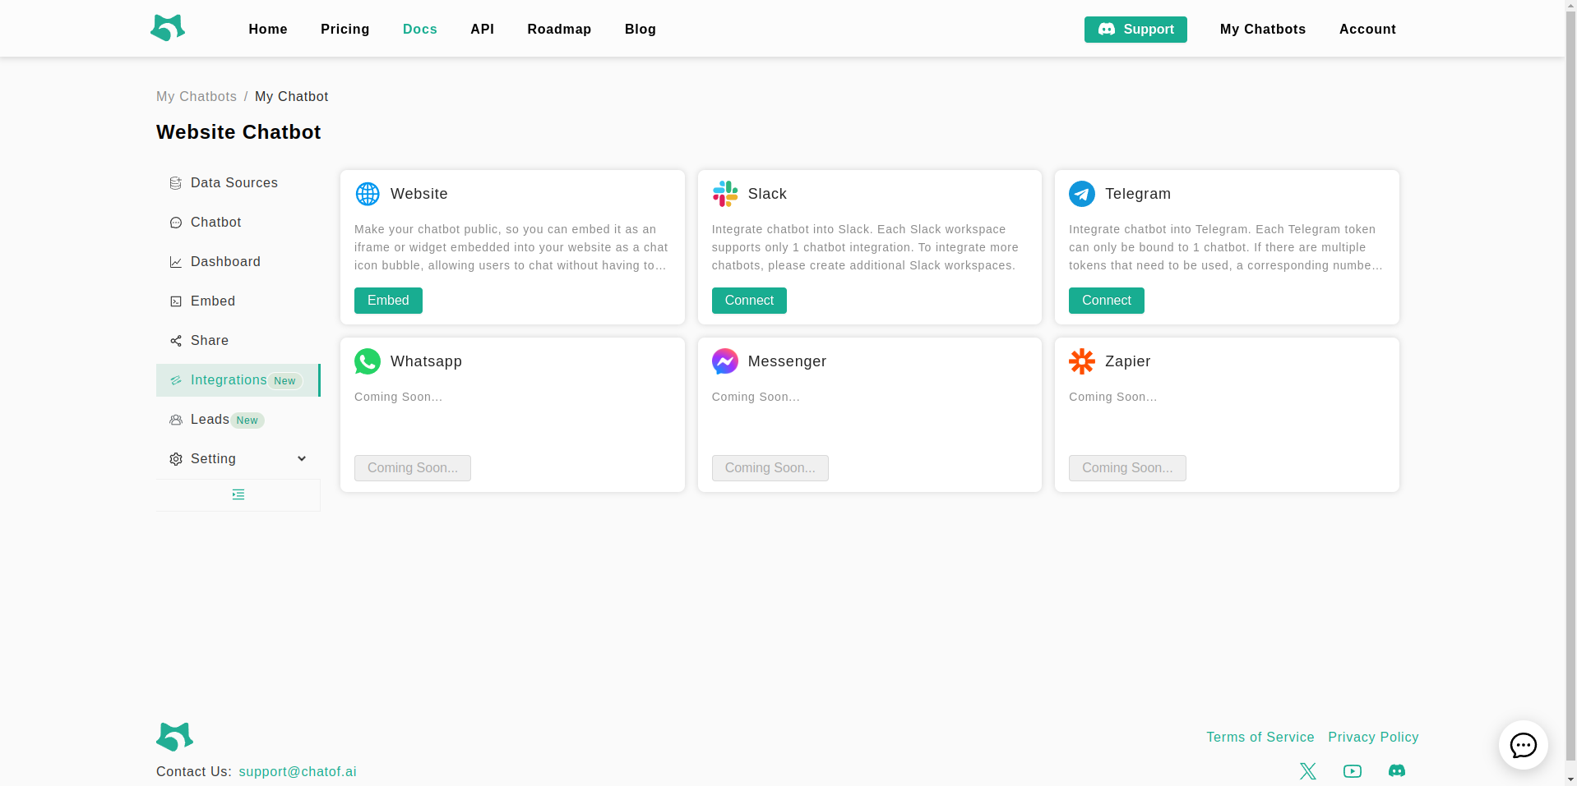Viewport: 1577px width, 786px height.
Task: Open the YouTube footer icon
Action: [1353, 771]
